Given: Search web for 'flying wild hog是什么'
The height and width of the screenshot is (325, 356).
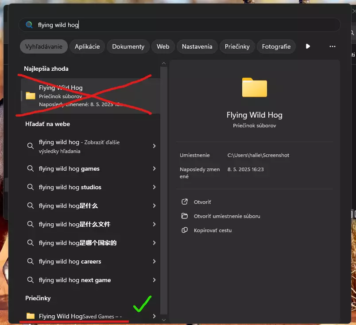Looking at the screenshot, I should click(x=90, y=206).
